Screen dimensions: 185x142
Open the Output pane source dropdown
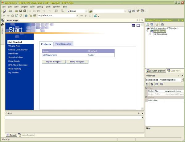click(142, 117)
